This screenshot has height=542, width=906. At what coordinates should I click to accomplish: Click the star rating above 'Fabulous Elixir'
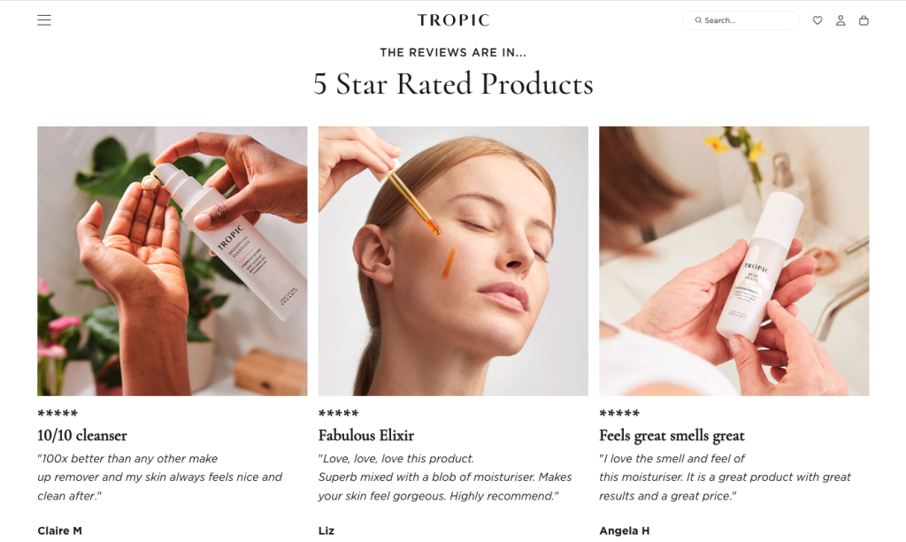tap(338, 413)
